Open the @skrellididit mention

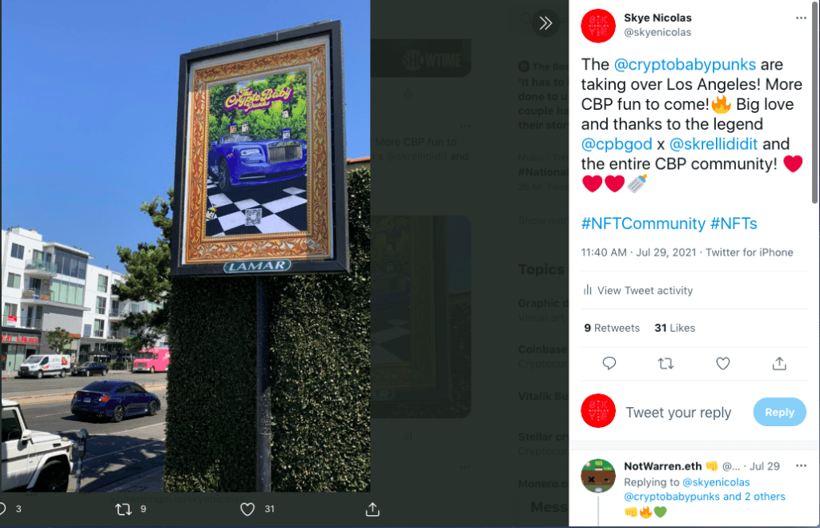point(713,144)
